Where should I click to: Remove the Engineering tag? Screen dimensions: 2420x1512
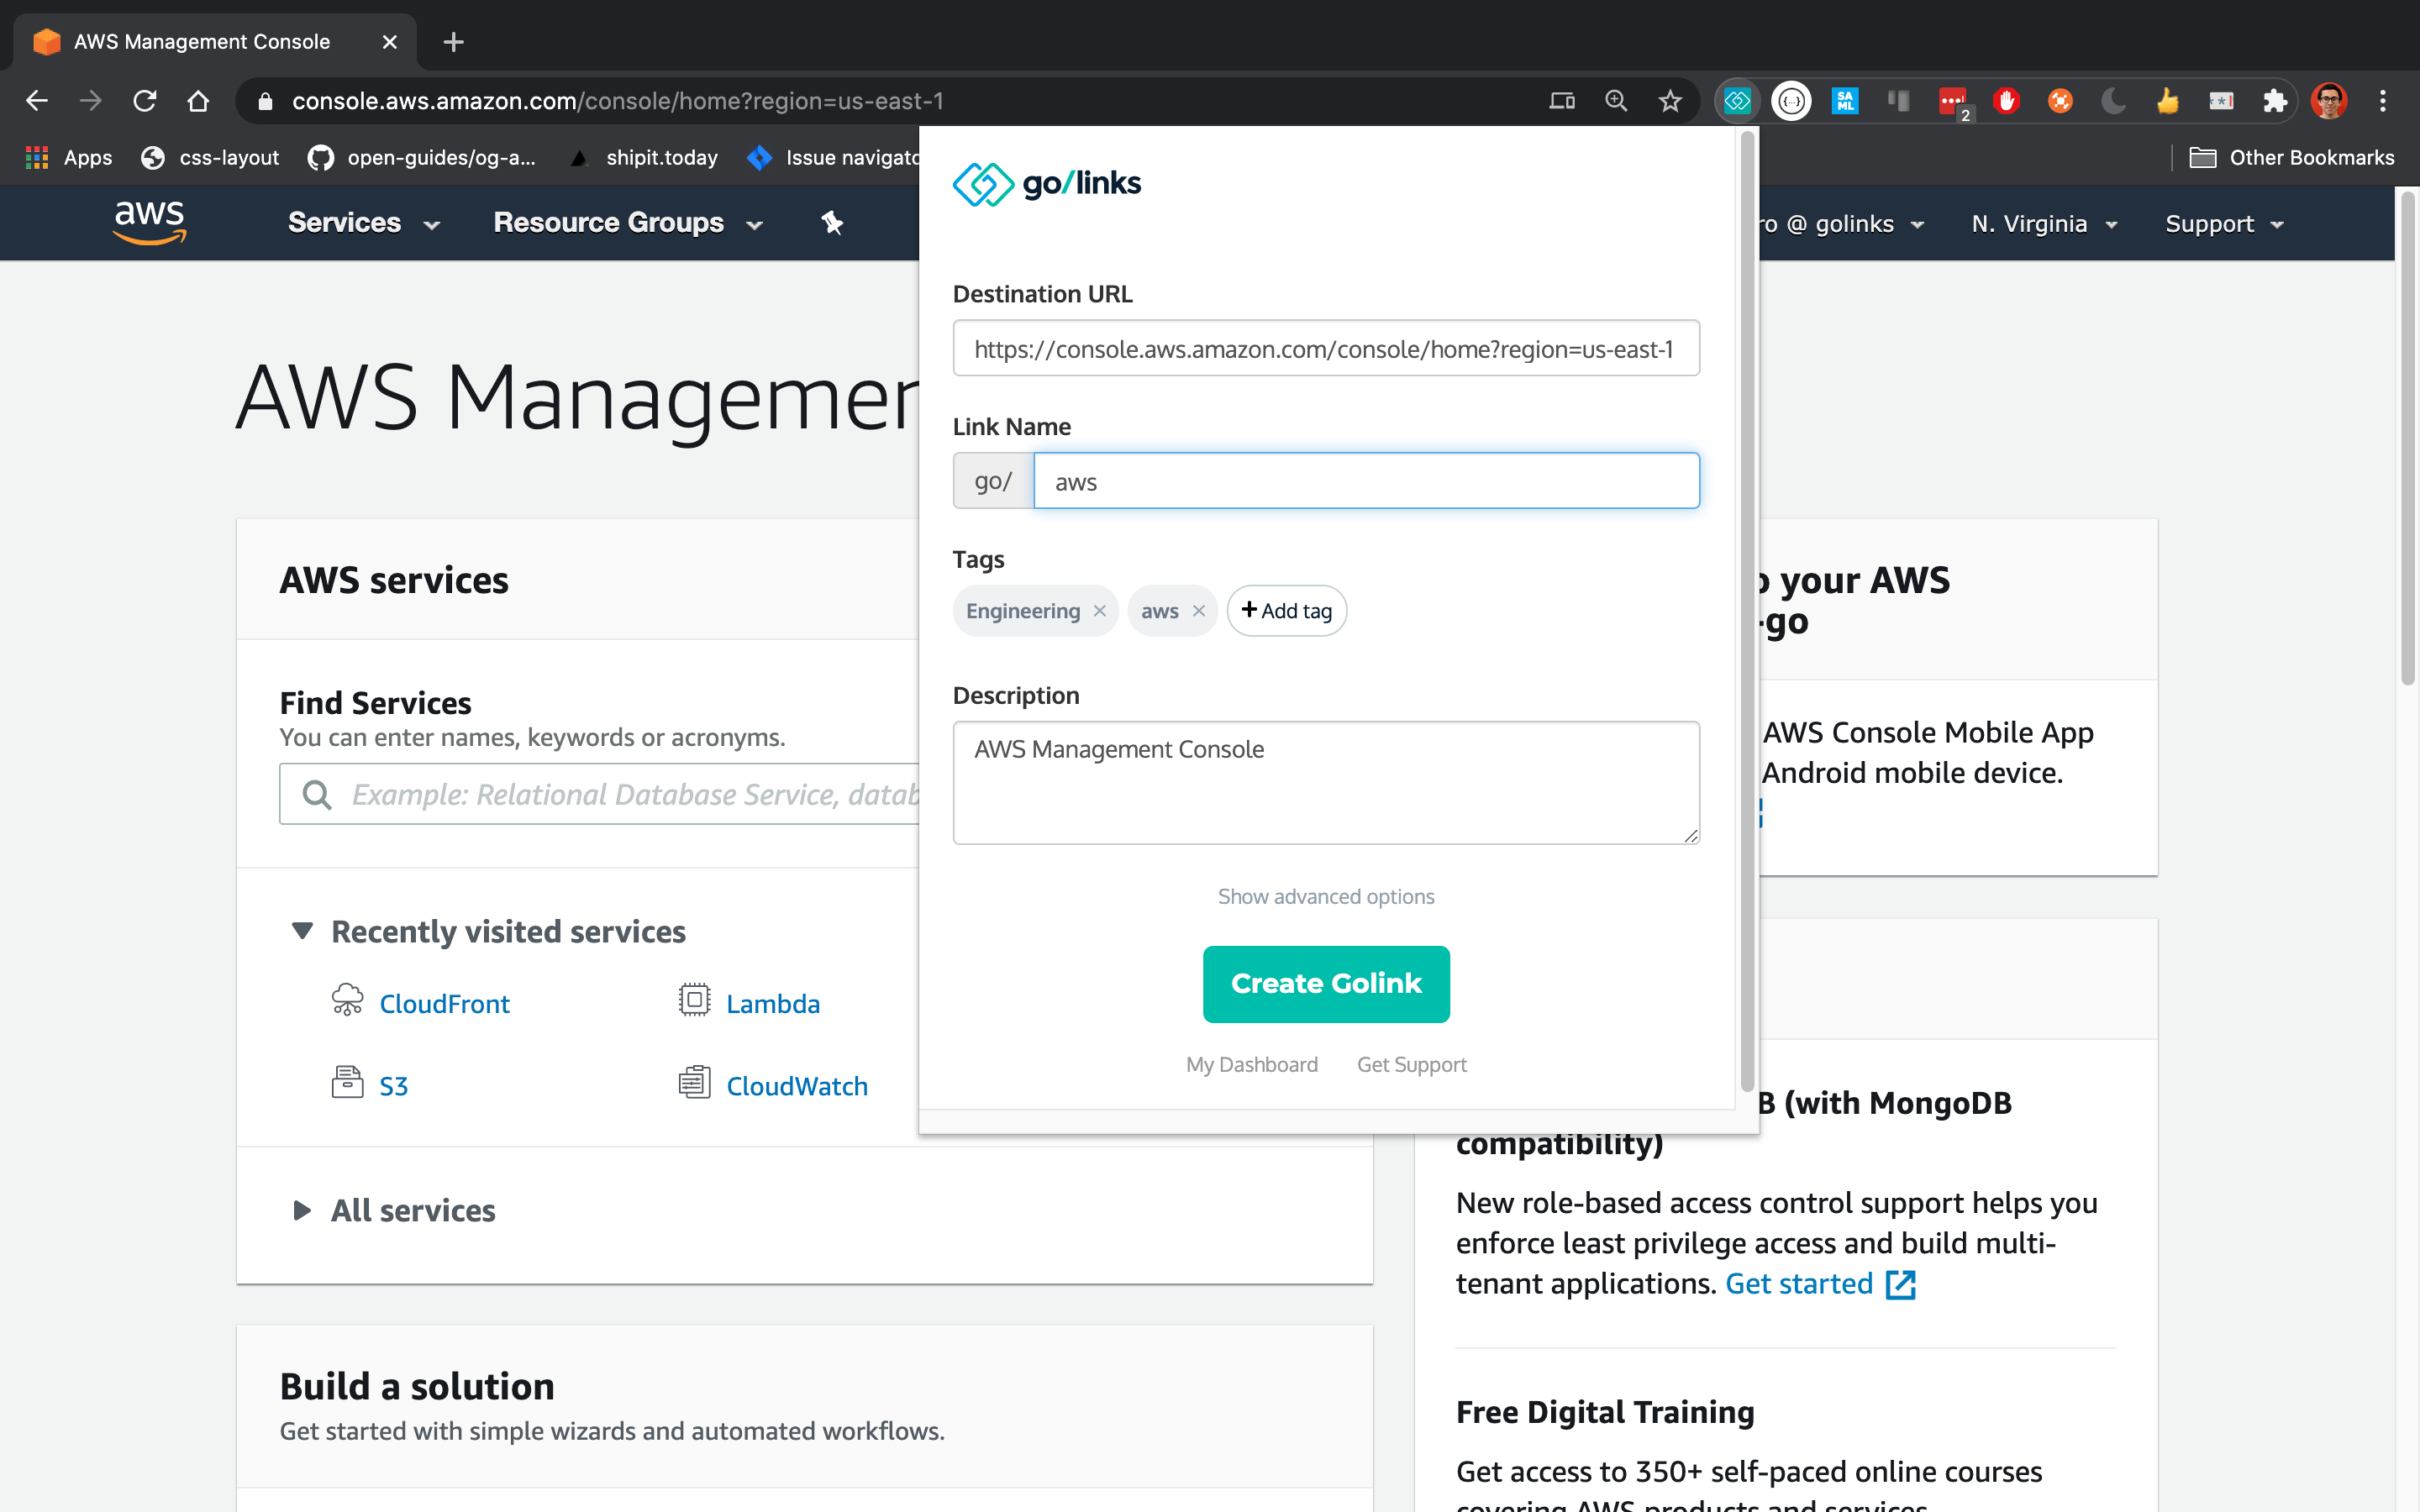[1099, 611]
